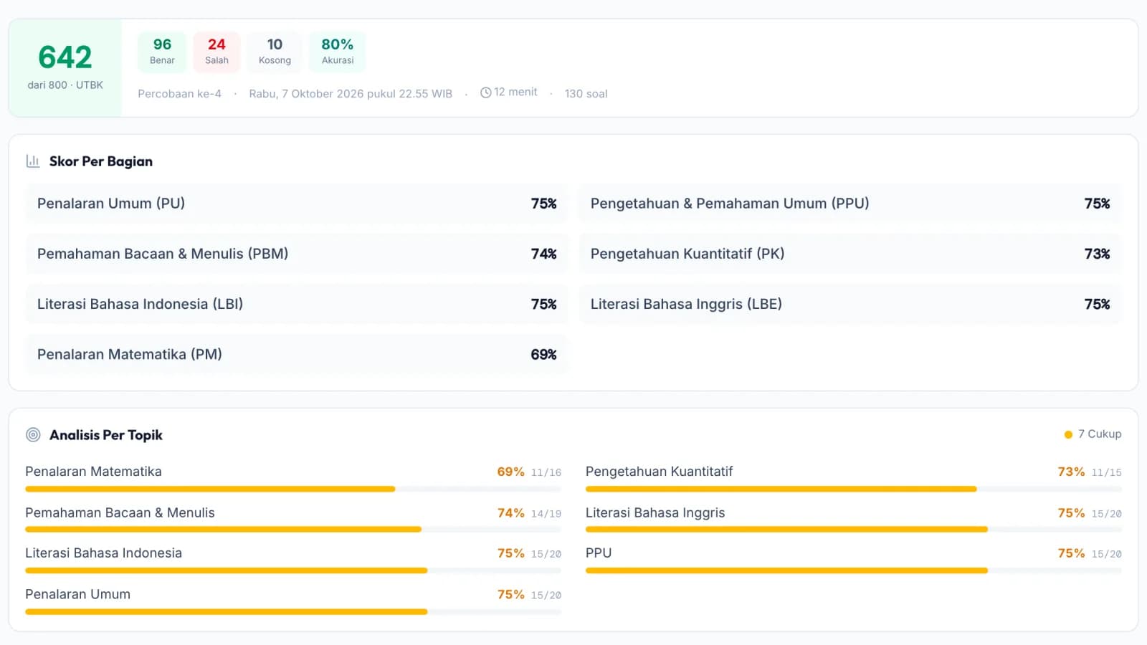Select the 80% Akurasi stat card
The width and height of the screenshot is (1147, 645).
[x=338, y=52]
